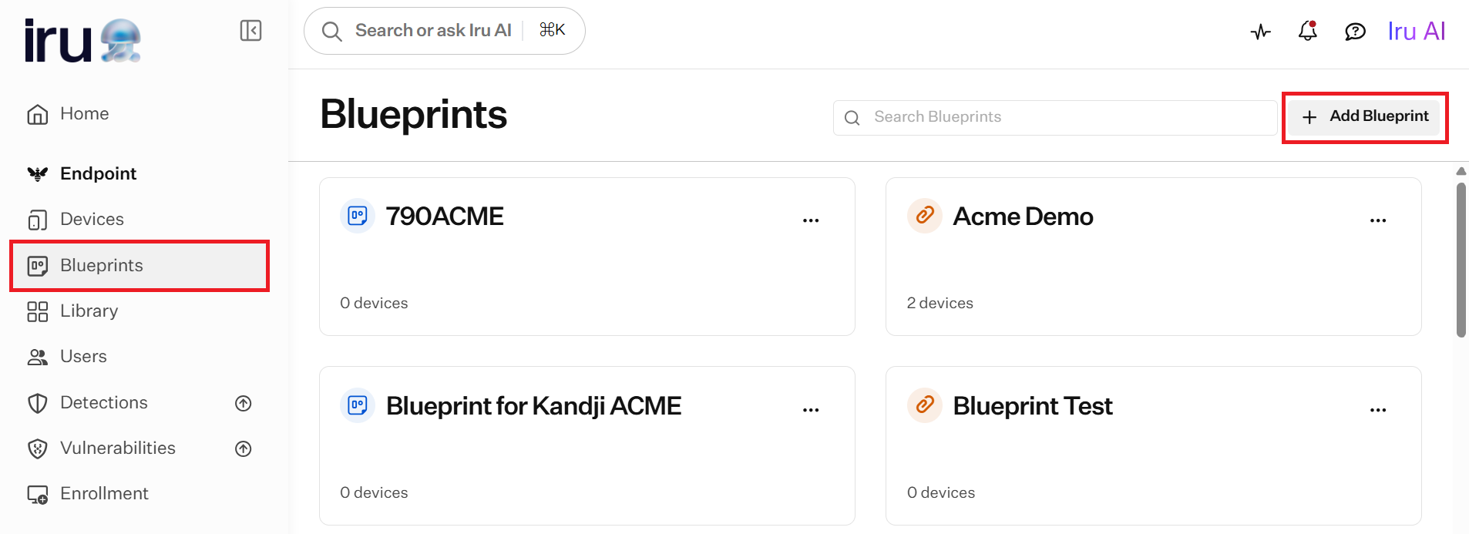
Task: Open the Library sidebar item
Action: point(140,311)
